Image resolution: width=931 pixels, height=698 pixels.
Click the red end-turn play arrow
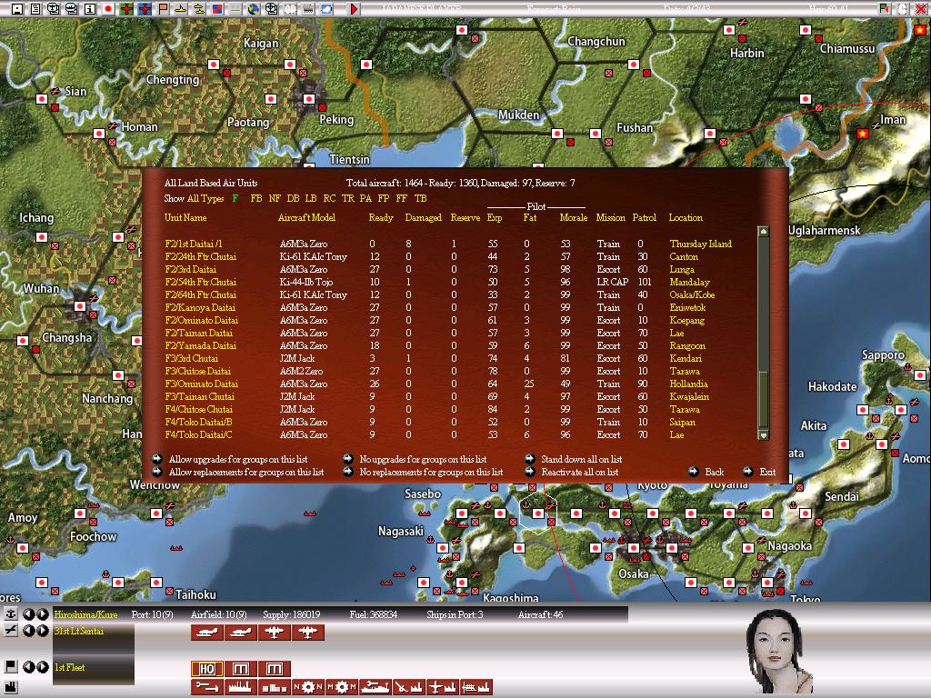(x=354, y=9)
